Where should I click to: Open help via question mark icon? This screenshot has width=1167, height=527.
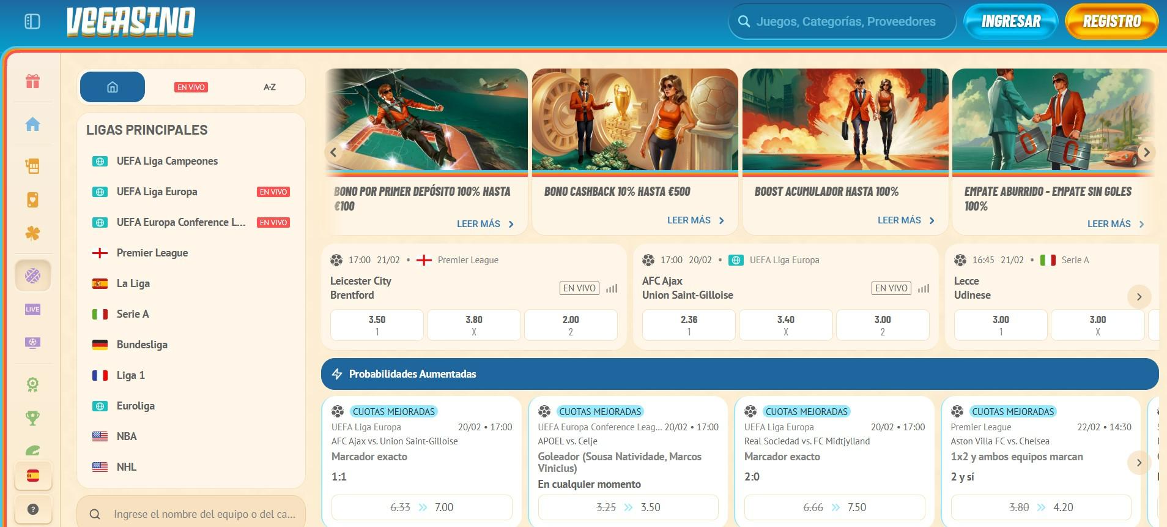33,509
